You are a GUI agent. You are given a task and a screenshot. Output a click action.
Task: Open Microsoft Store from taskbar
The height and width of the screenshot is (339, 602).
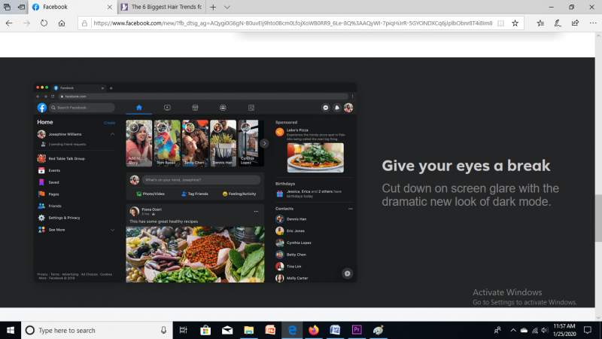(205, 330)
